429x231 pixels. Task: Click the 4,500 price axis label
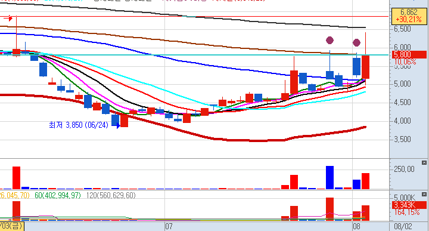402,103
